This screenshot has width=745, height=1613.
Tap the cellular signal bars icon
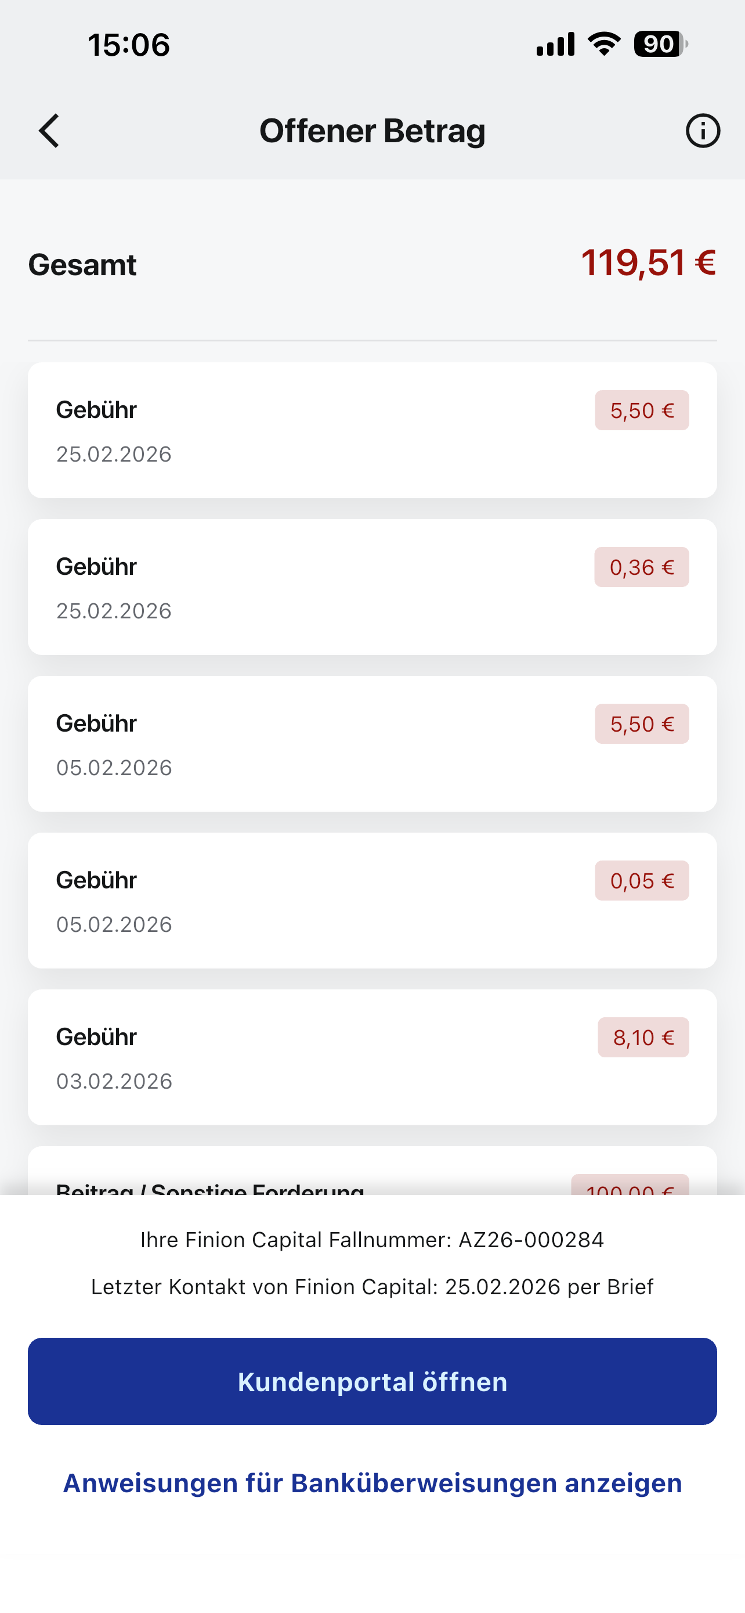555,45
